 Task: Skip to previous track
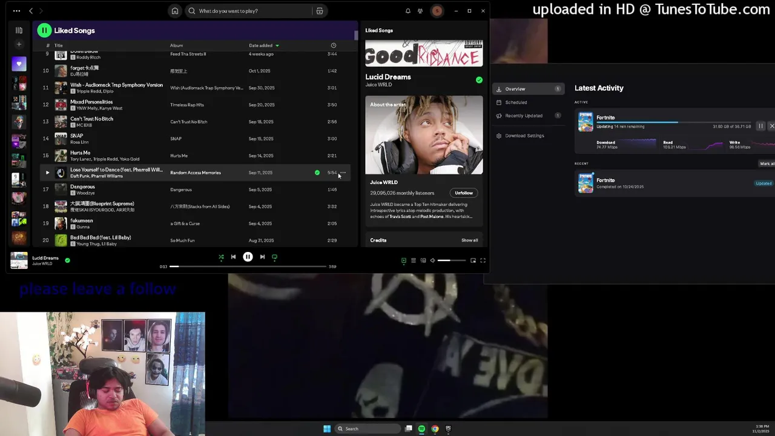click(x=233, y=257)
